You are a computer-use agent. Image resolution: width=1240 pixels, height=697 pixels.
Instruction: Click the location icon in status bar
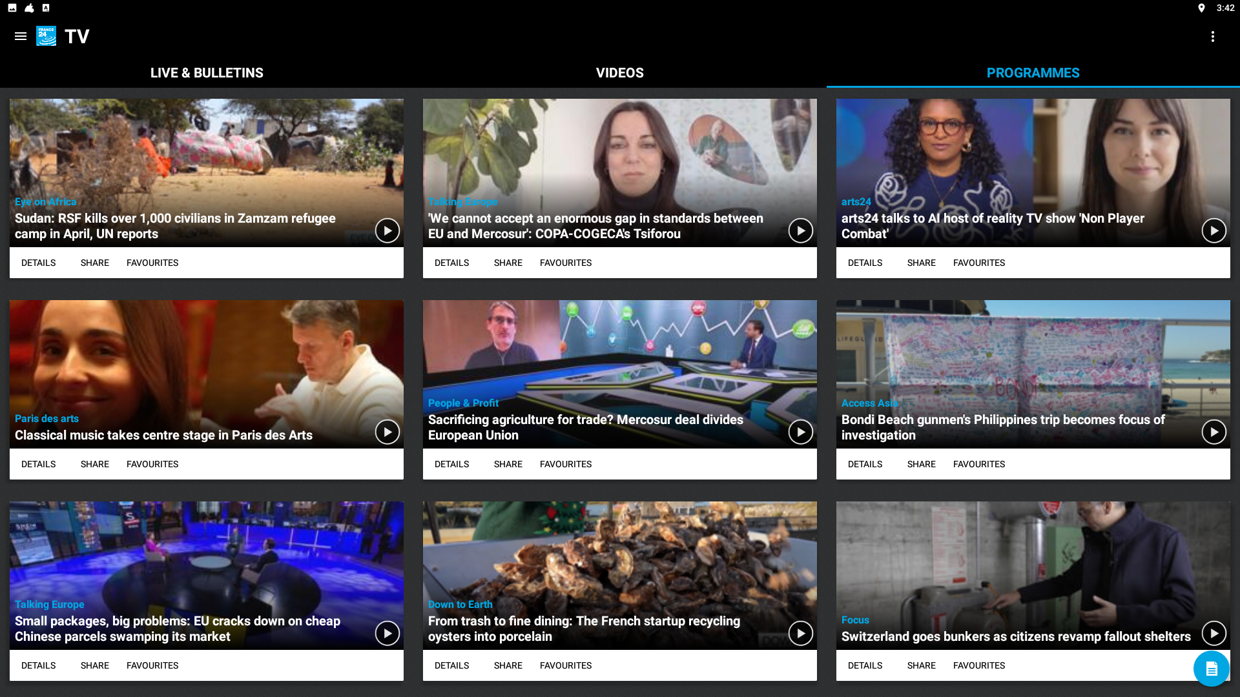1201,8
